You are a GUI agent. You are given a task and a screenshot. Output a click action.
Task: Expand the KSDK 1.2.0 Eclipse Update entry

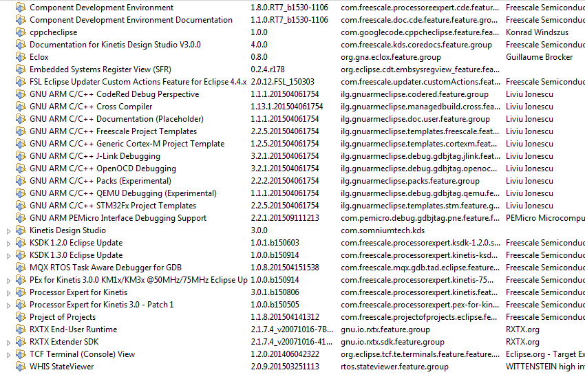[8, 243]
